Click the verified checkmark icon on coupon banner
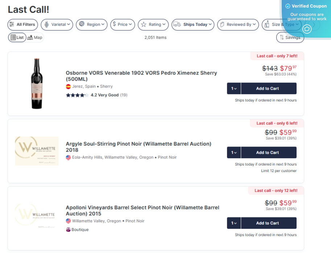The width and height of the screenshot is (331, 253). pos(287,6)
